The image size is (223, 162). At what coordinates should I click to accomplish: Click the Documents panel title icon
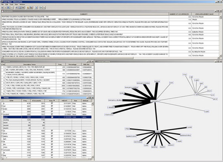click(x=3, y=11)
